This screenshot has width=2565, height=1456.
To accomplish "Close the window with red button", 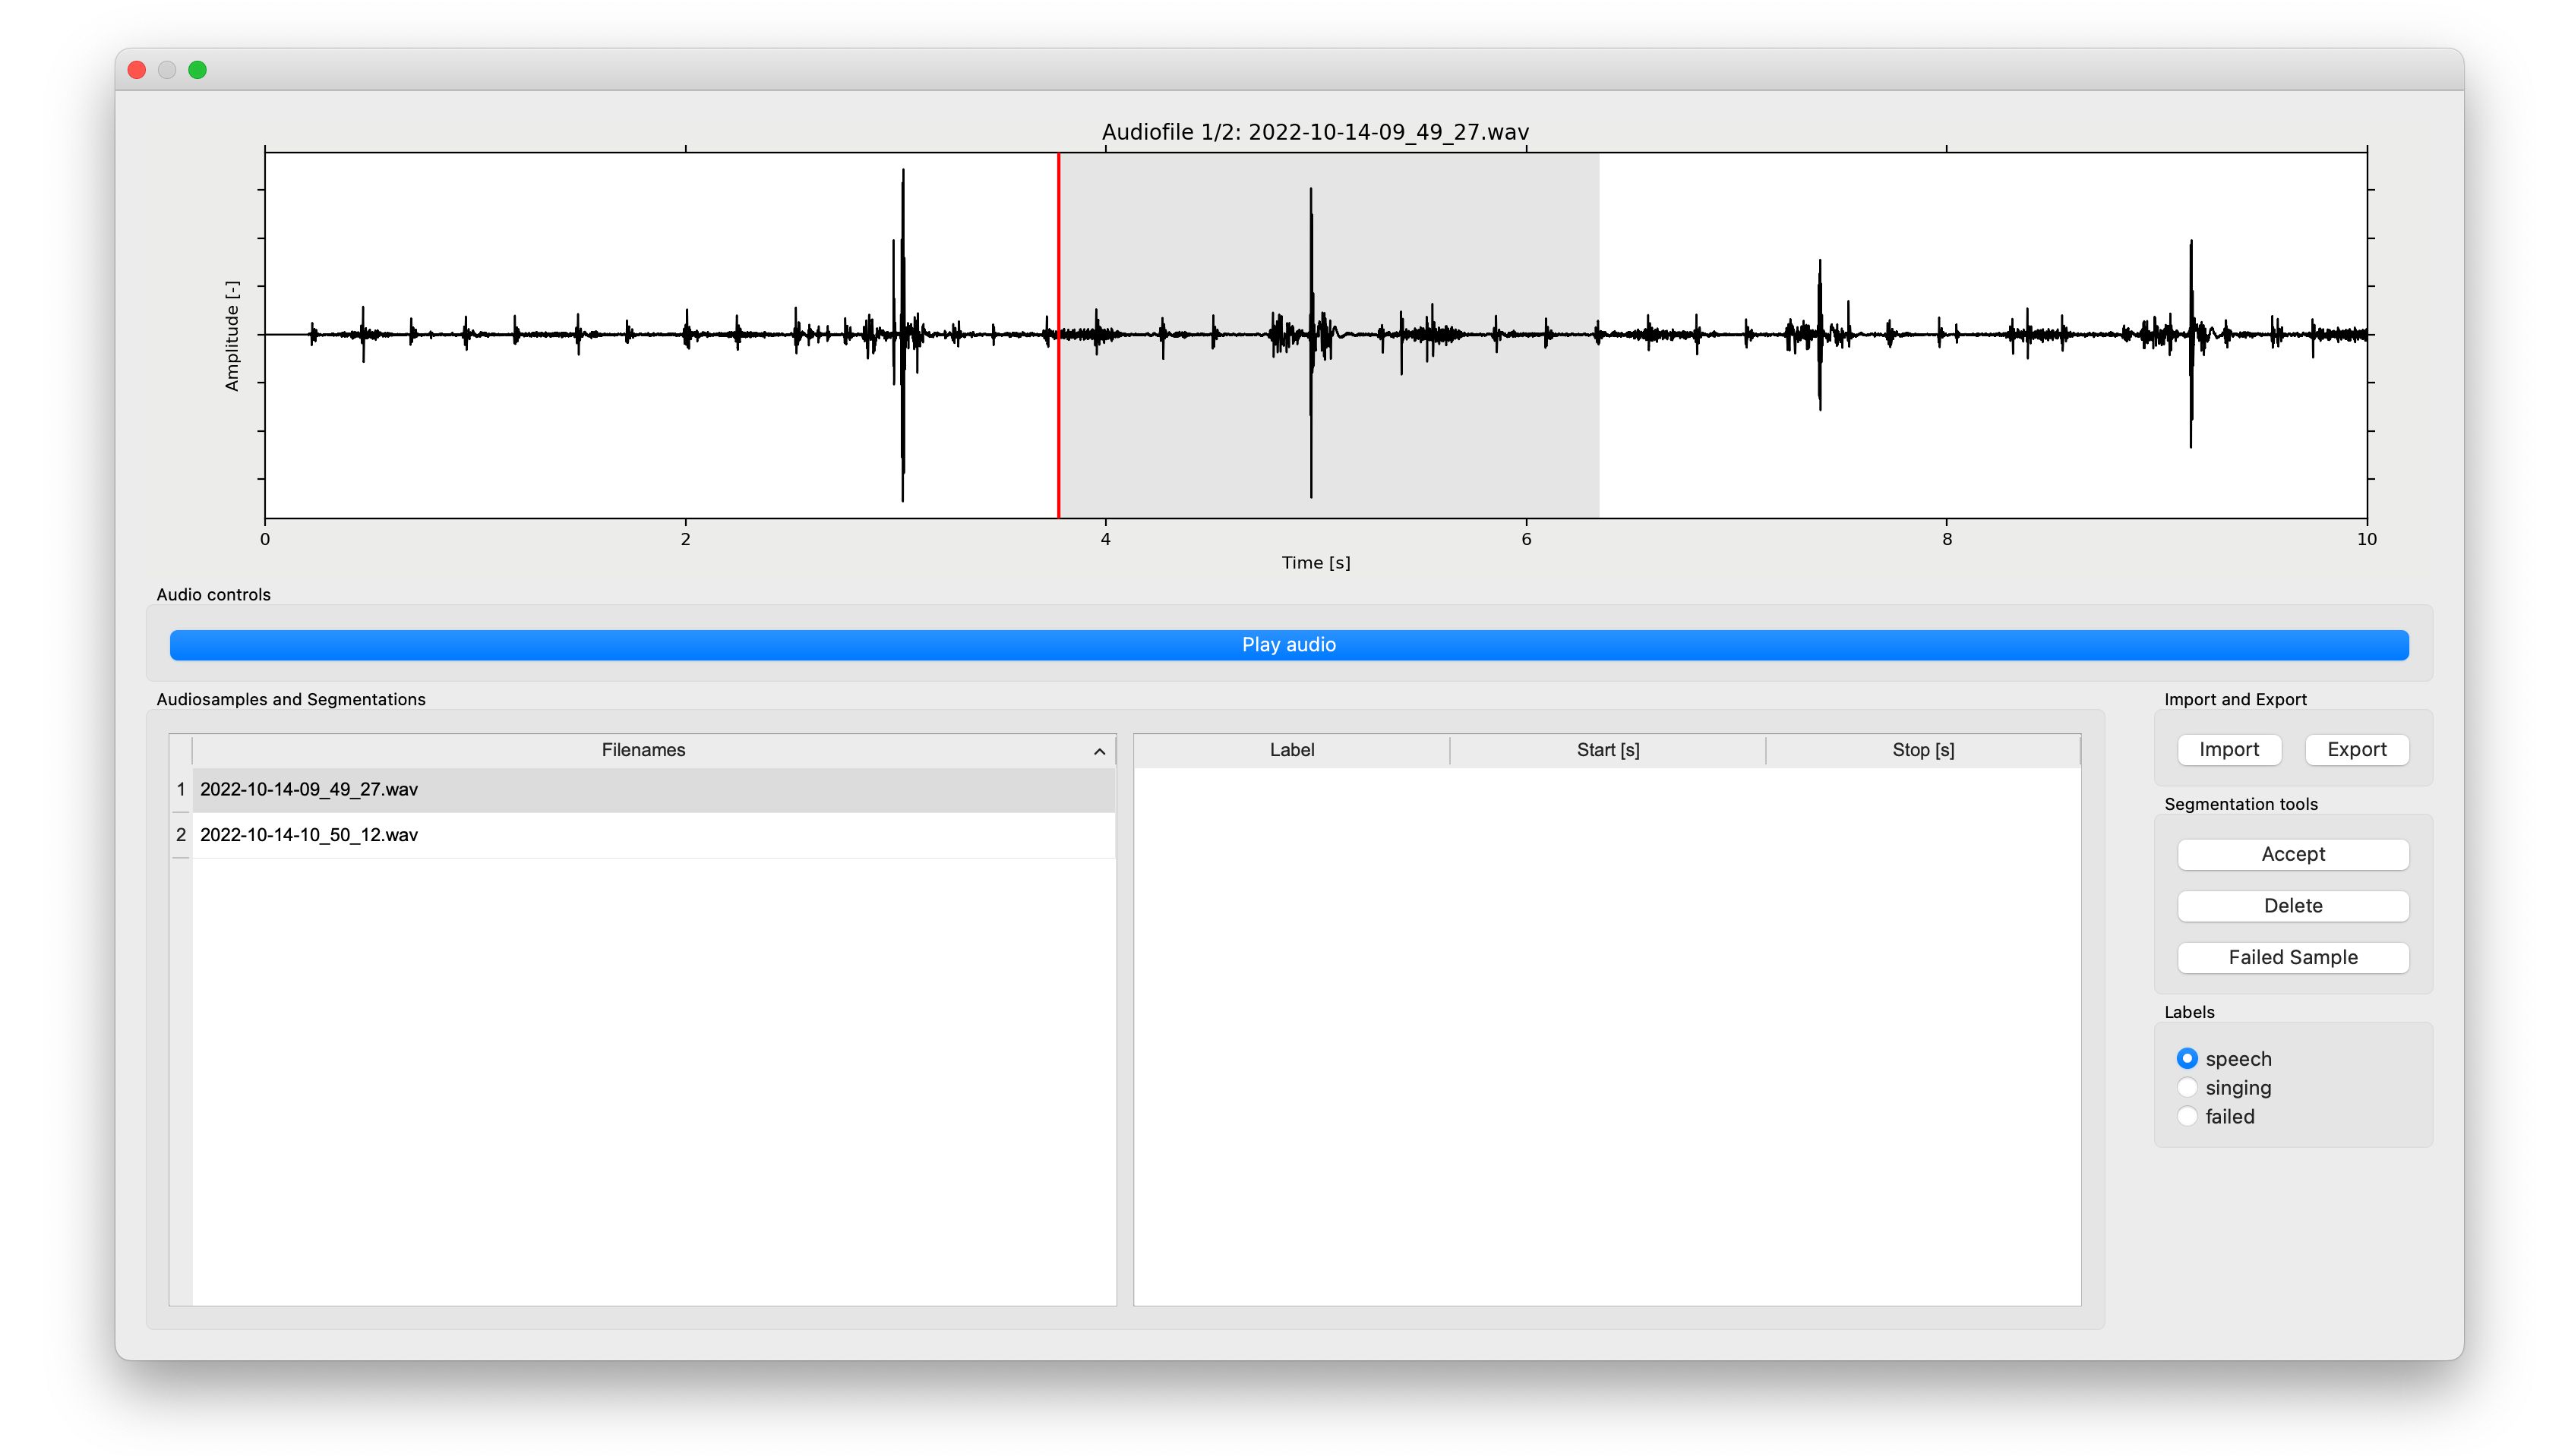I will point(137,70).
